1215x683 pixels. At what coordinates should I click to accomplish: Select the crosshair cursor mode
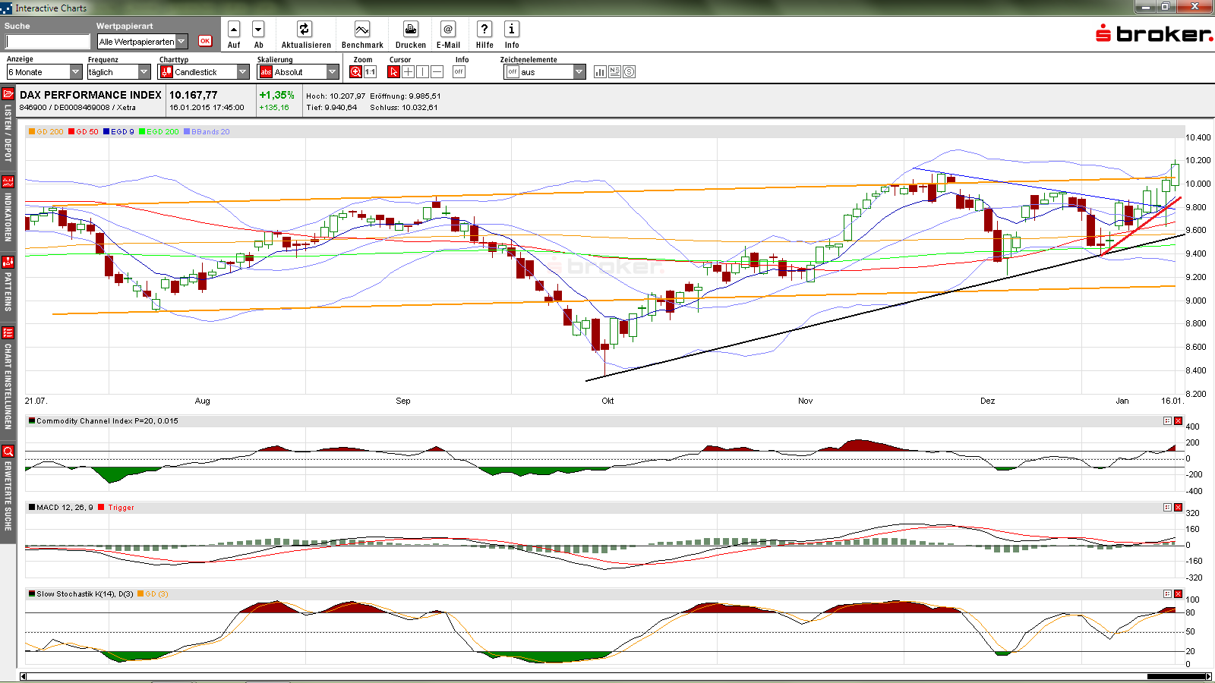tap(408, 72)
